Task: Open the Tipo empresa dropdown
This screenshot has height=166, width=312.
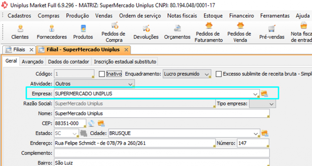Action: (x=262, y=104)
